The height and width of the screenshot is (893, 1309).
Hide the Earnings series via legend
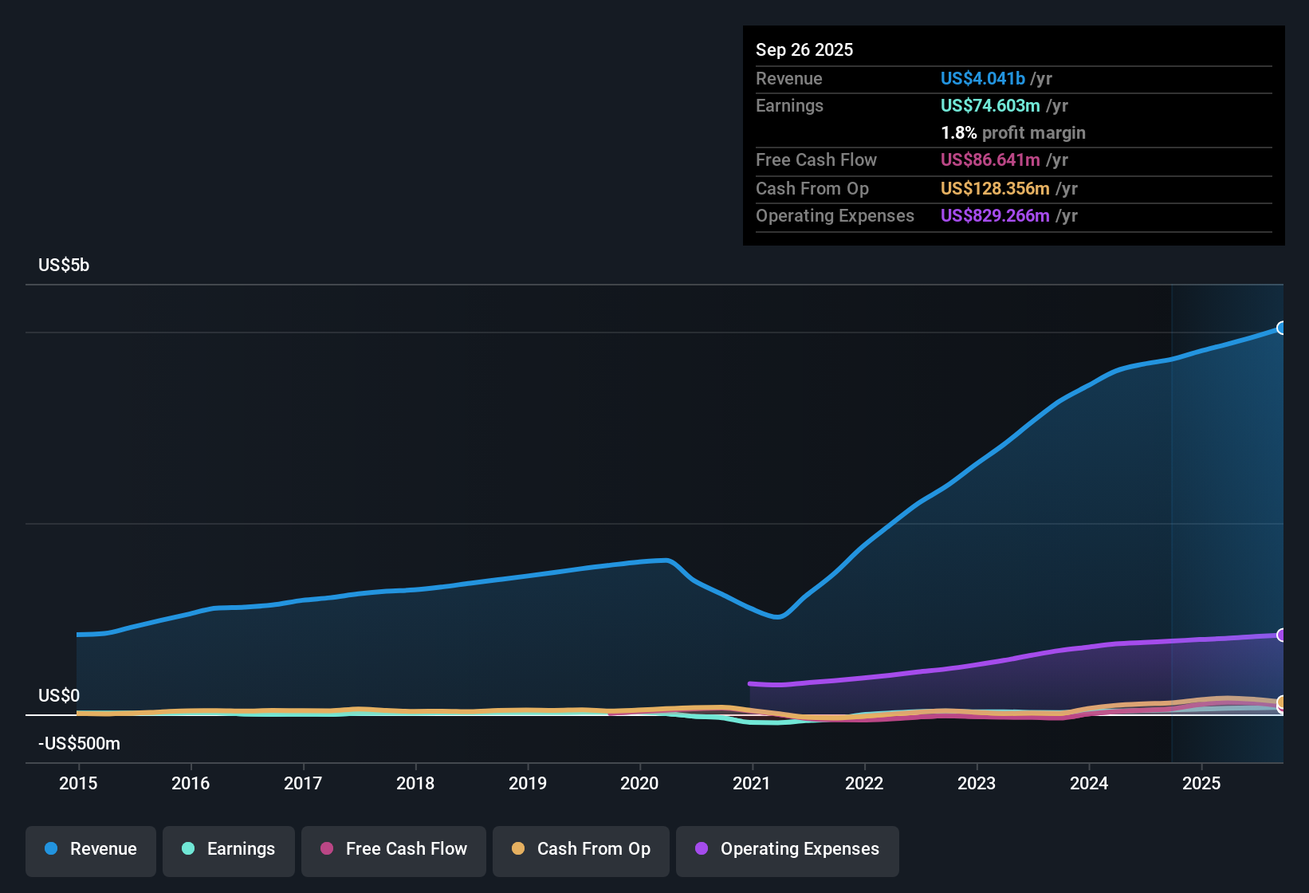coord(228,849)
